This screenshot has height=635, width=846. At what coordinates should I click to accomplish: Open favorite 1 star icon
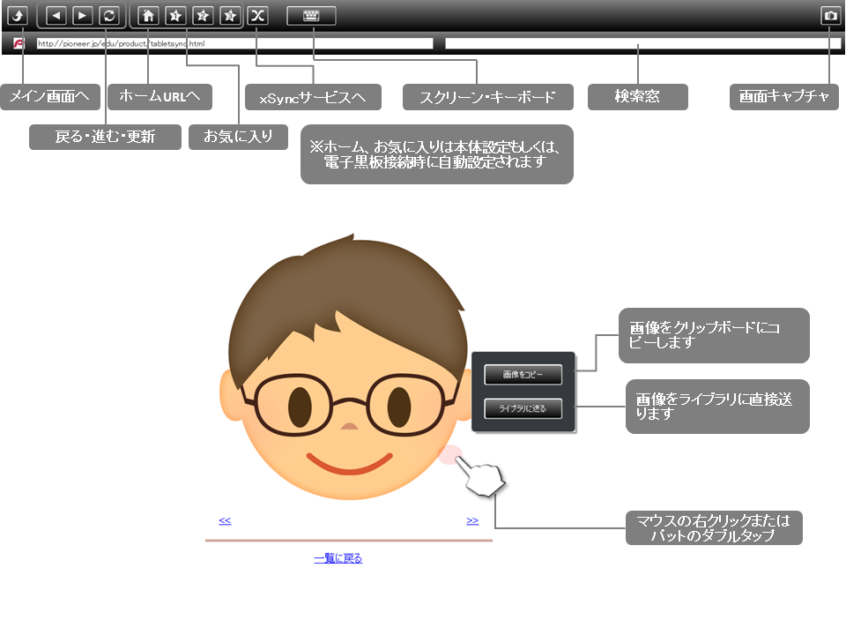click(175, 16)
